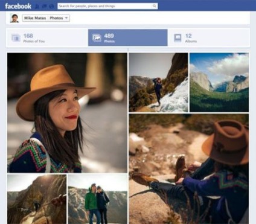Open photo of couple in green jacket
The height and width of the screenshot is (224, 256).
pyautogui.click(x=98, y=199)
